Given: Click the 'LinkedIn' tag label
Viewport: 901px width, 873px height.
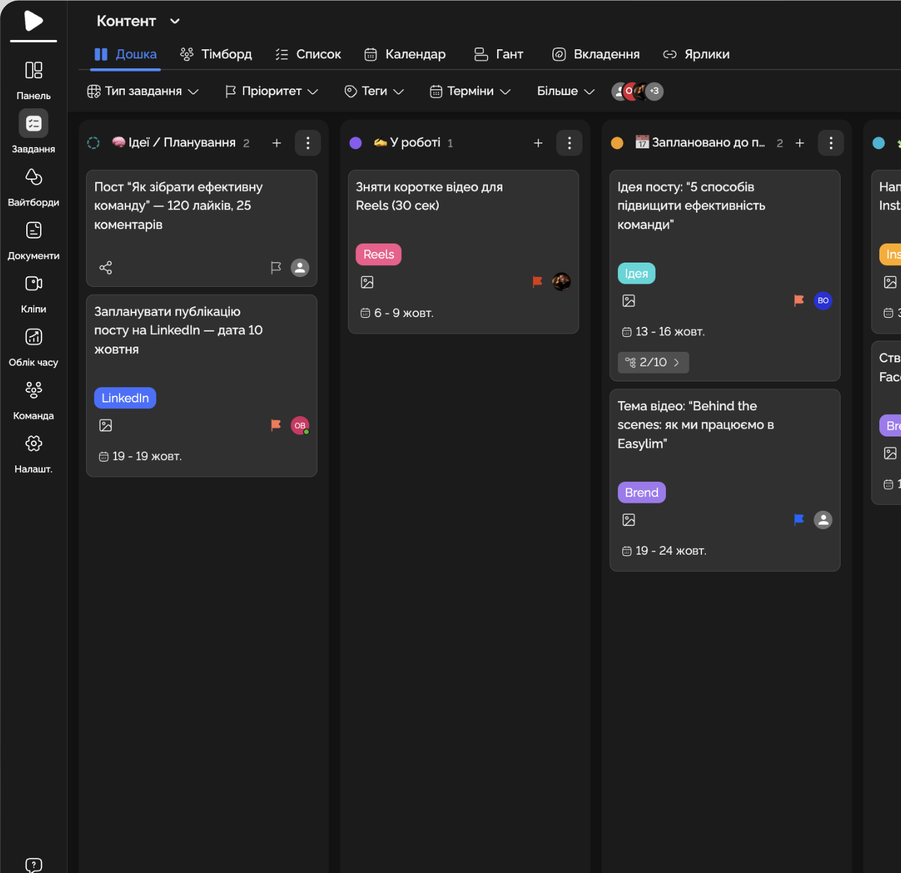Looking at the screenshot, I should pos(125,398).
